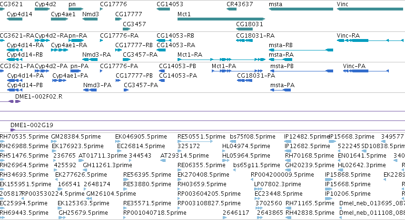Click the msta gene glyph
The height and width of the screenshot is (220, 405).
click(301, 9)
